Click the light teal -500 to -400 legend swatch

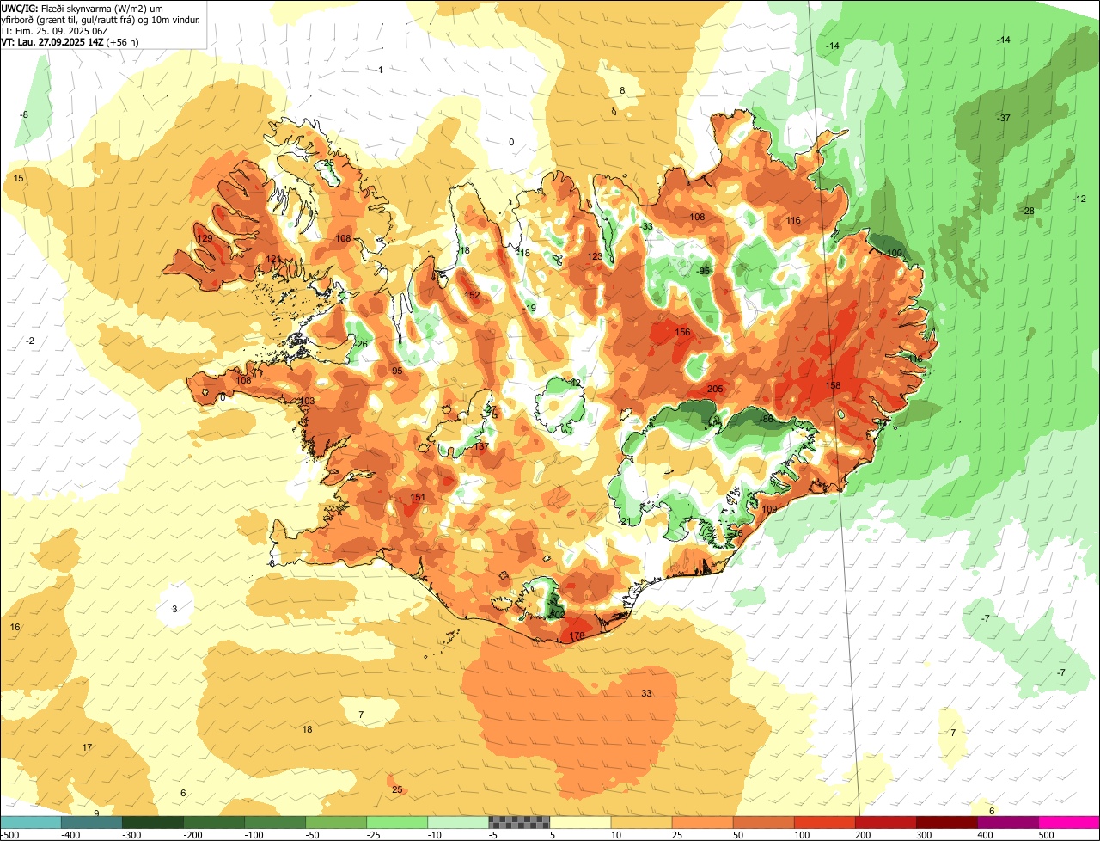tap(31, 822)
